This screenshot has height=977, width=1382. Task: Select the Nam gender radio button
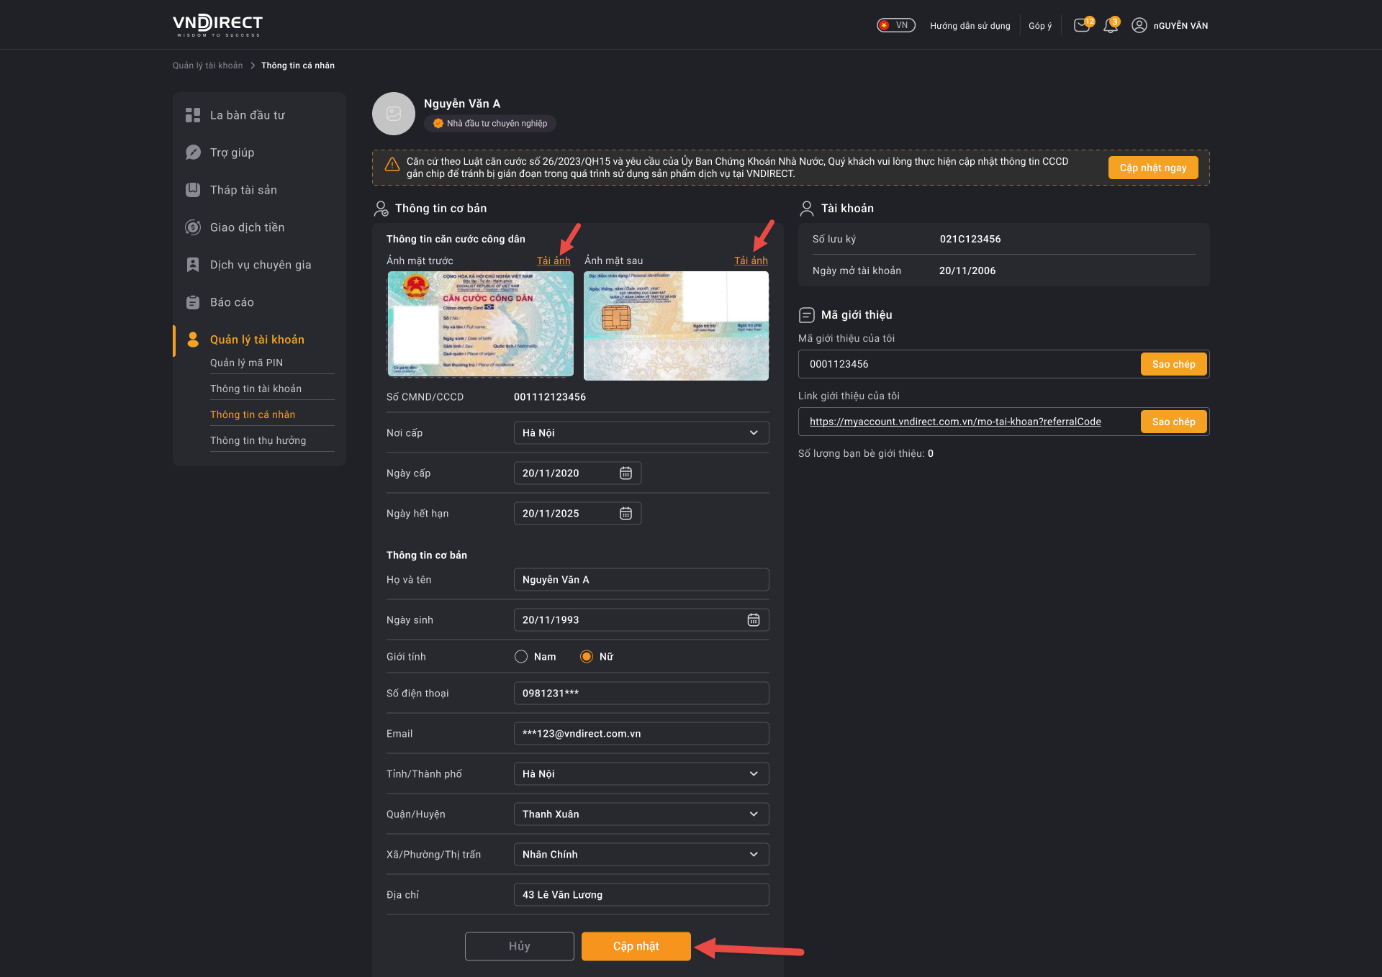[x=521, y=656]
